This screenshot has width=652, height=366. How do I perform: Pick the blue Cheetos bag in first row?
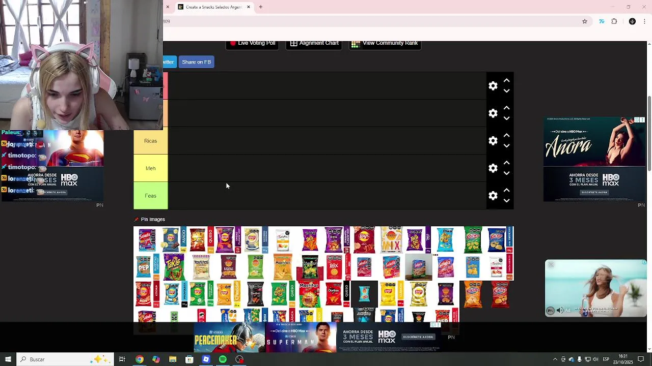pos(445,240)
